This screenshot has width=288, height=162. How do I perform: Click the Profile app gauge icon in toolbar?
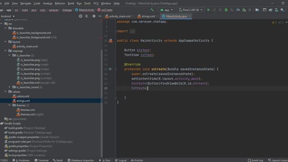(238, 10)
